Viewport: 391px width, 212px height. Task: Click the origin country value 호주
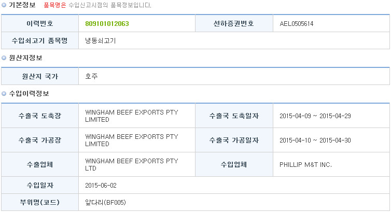pyautogui.click(x=91, y=76)
